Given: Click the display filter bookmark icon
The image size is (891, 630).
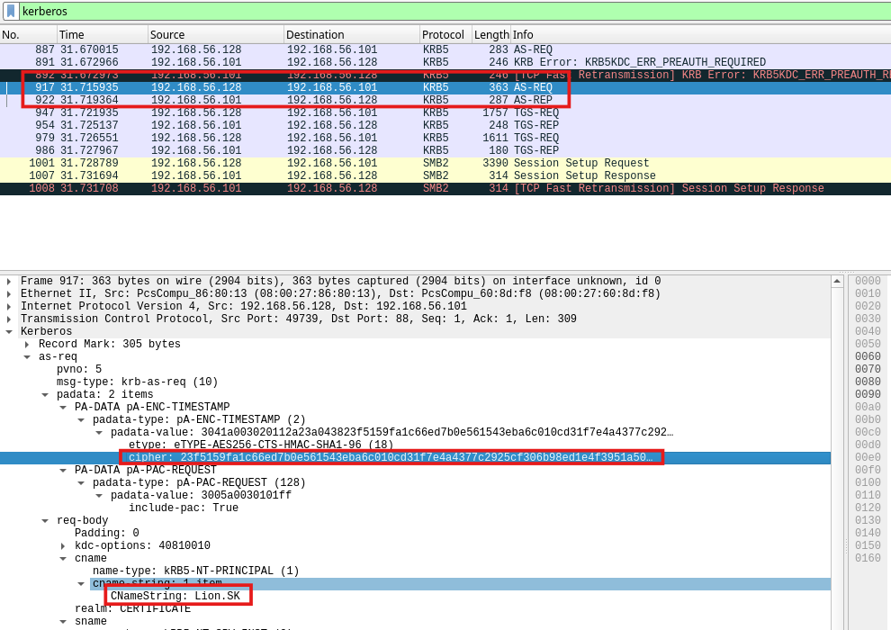Looking at the screenshot, I should [x=10, y=11].
